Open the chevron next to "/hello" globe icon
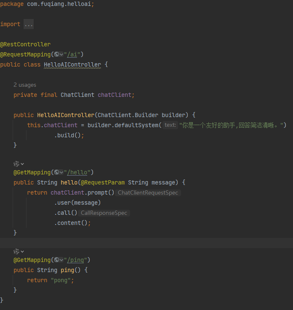The image size is (293, 310). 61,172
